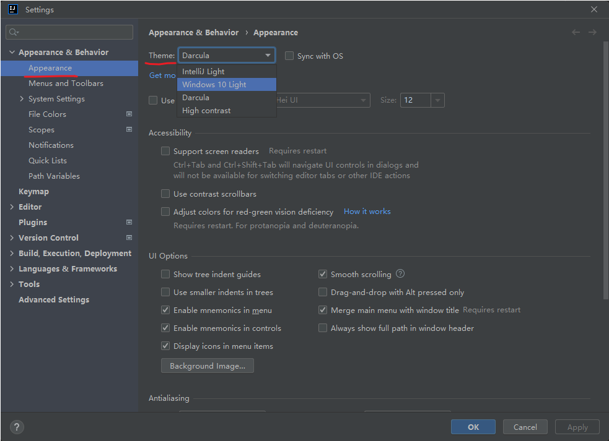This screenshot has height=441, width=609.
Task: Expand Languages & Frameworks node
Action: click(x=12, y=269)
